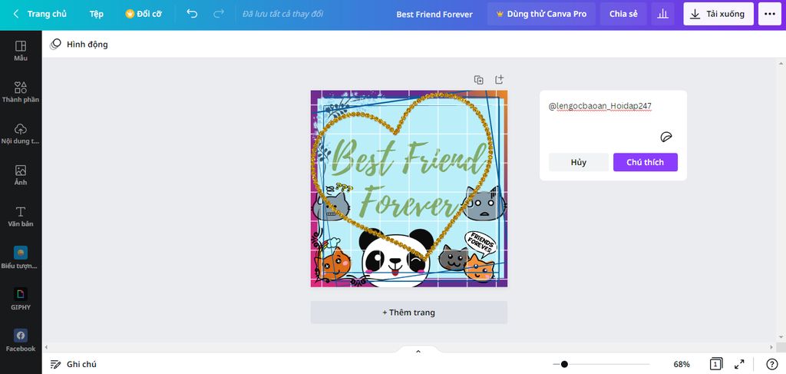This screenshot has width=786, height=374.
Task: Click the scroll up arrow of vertical scrollbar
Action: [781, 64]
